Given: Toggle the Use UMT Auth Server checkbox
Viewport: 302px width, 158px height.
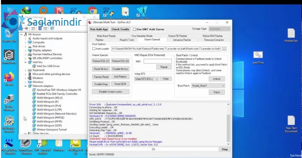Looking at the screenshot, I should tap(134, 29).
